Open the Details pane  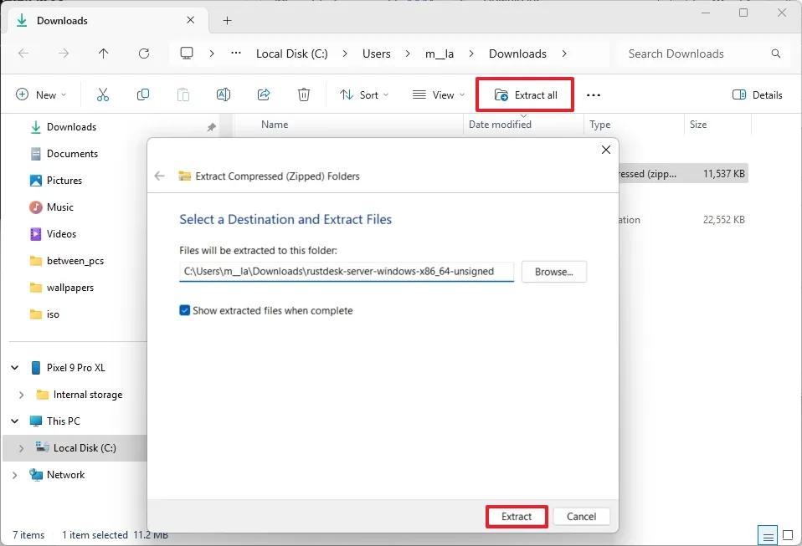(x=756, y=94)
